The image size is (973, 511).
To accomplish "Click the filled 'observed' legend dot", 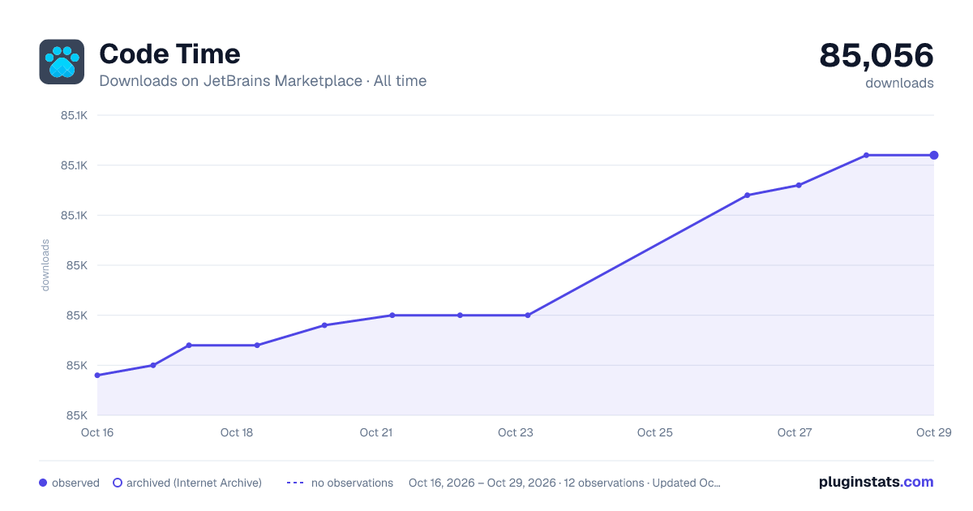I will click(43, 483).
